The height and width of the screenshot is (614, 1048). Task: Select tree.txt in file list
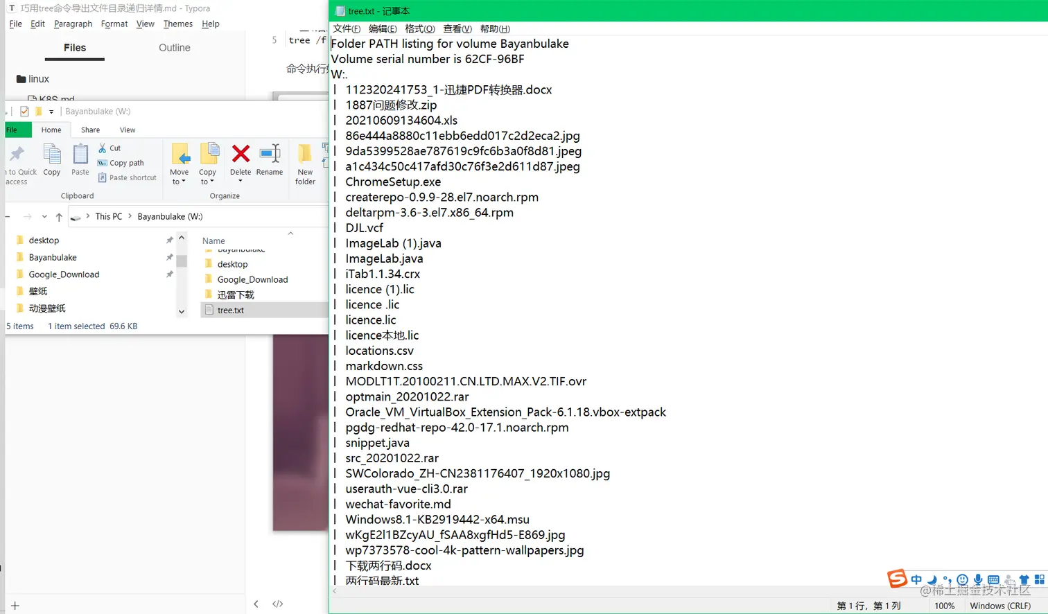231,310
